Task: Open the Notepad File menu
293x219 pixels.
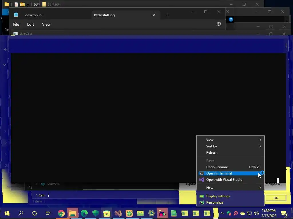Action: 16,25
